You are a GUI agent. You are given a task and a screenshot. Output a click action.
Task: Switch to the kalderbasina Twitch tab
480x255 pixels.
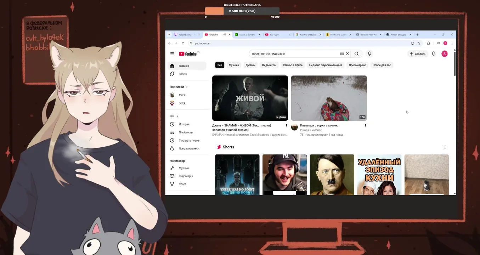(187, 35)
